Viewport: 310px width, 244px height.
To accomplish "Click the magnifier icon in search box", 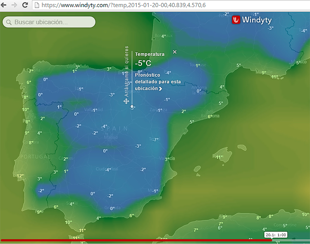I will [x=9, y=22].
